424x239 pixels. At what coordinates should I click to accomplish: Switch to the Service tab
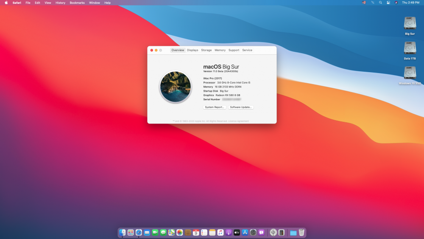click(x=247, y=50)
